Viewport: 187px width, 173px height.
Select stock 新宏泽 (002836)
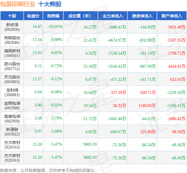(x=12, y=27)
